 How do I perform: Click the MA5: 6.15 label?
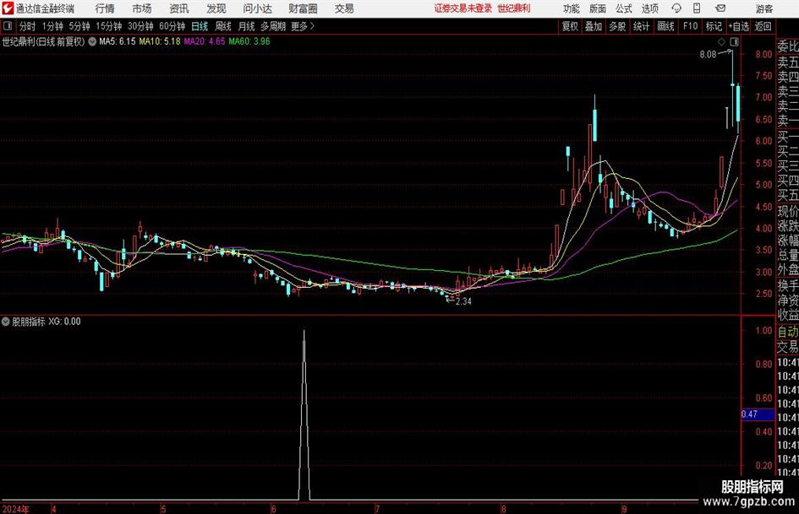click(x=118, y=41)
